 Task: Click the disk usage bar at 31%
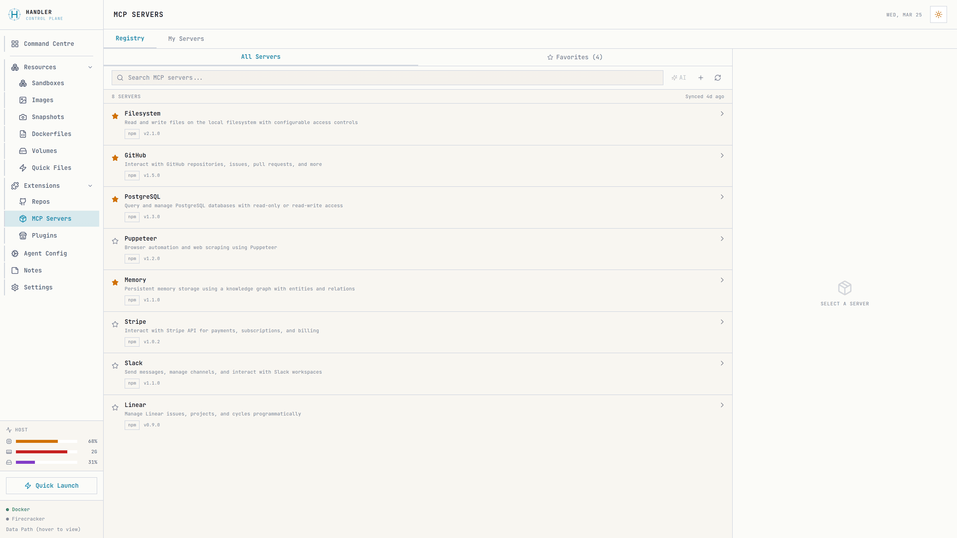click(47, 462)
